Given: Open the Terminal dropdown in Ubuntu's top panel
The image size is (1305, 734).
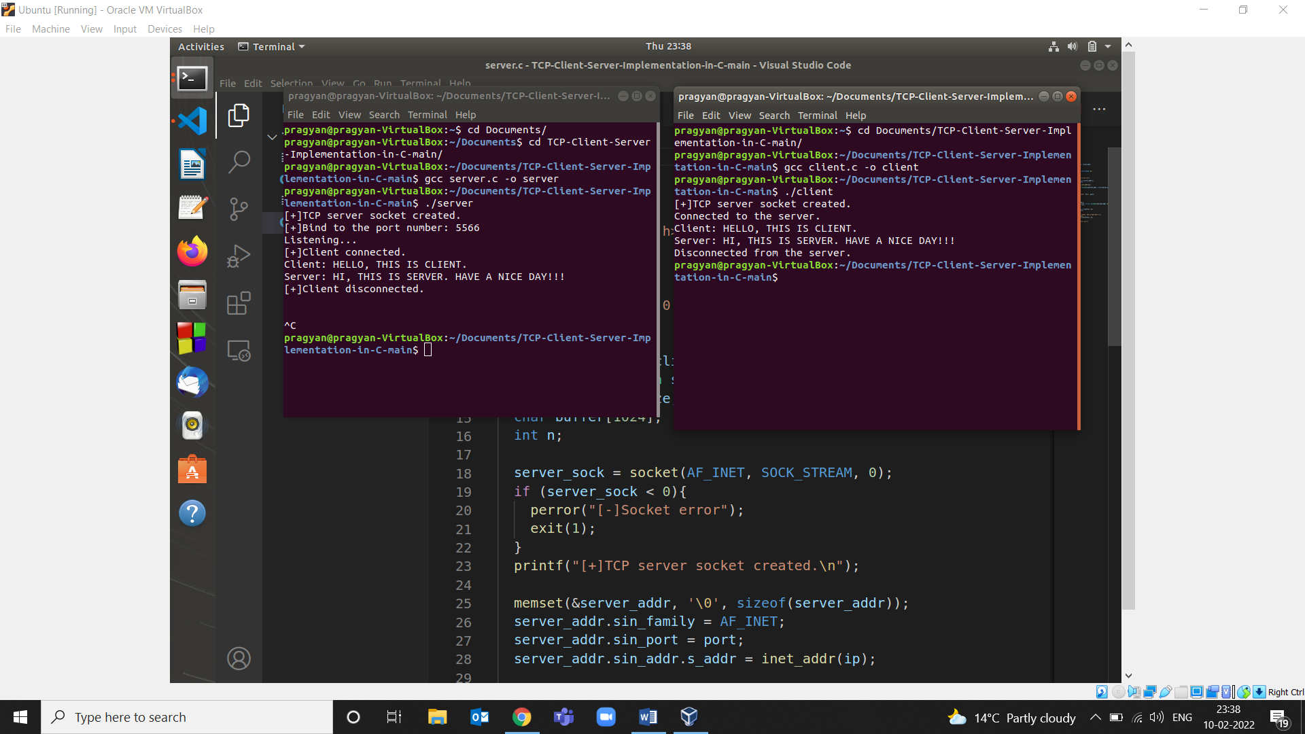Looking at the screenshot, I should pyautogui.click(x=271, y=46).
